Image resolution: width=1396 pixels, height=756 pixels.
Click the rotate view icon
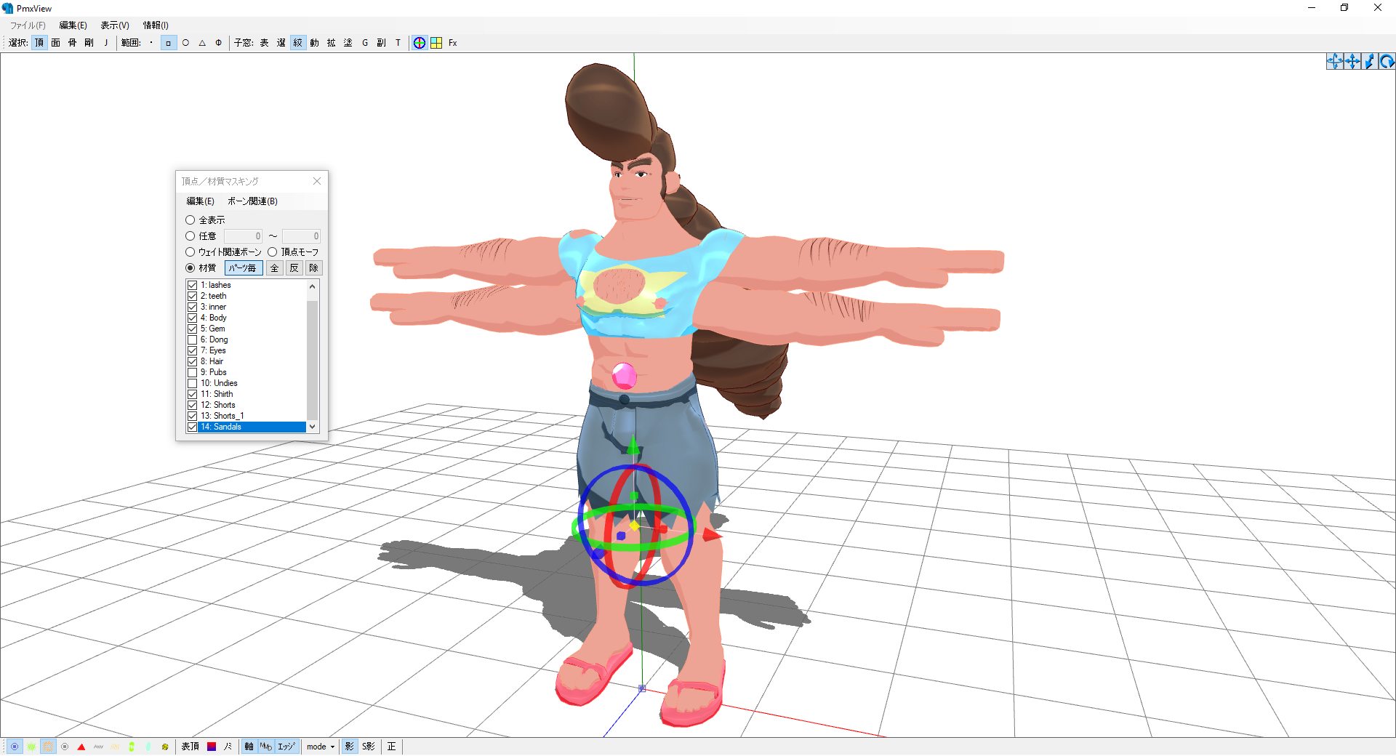tap(1387, 62)
